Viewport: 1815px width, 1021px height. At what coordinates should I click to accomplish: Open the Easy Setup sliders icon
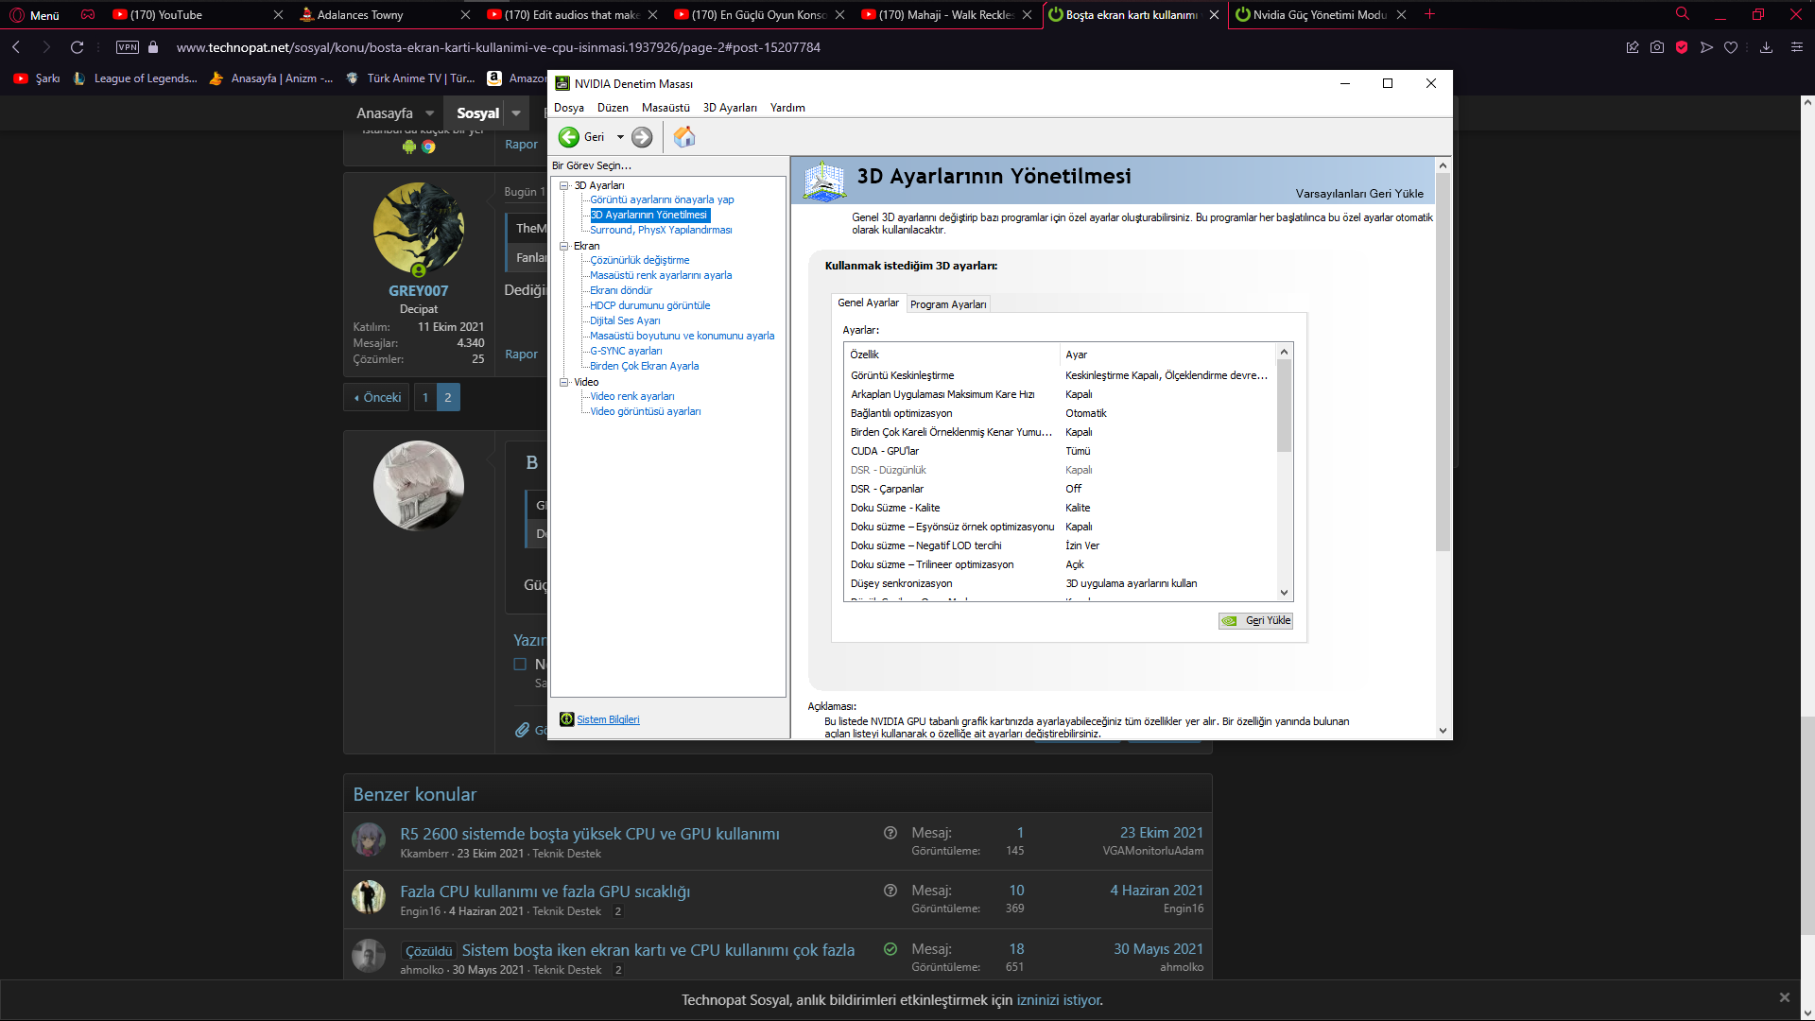point(1797,47)
